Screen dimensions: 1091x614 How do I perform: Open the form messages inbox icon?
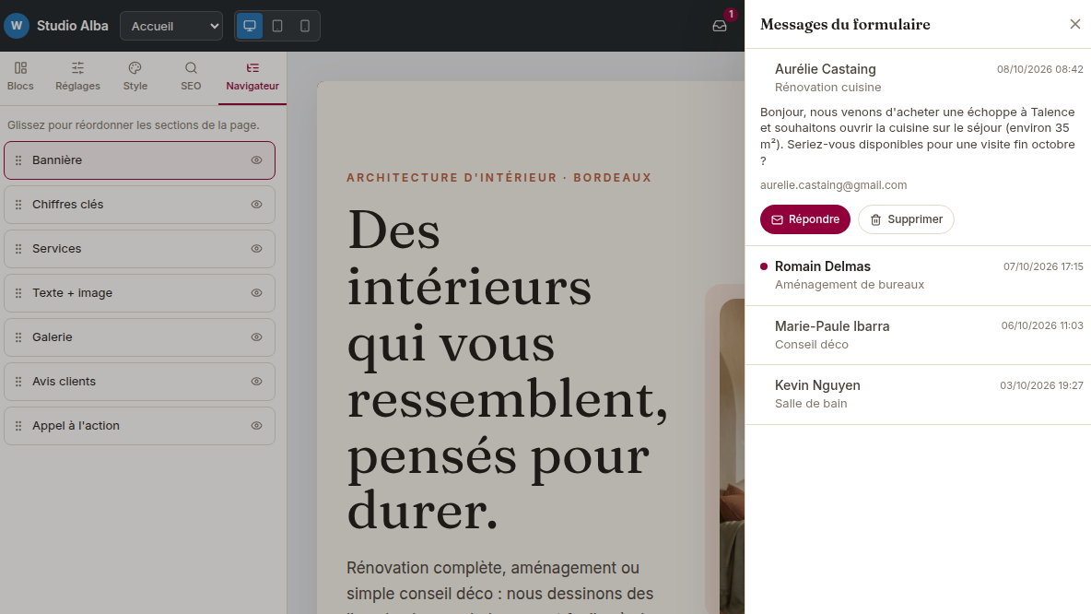(x=720, y=26)
